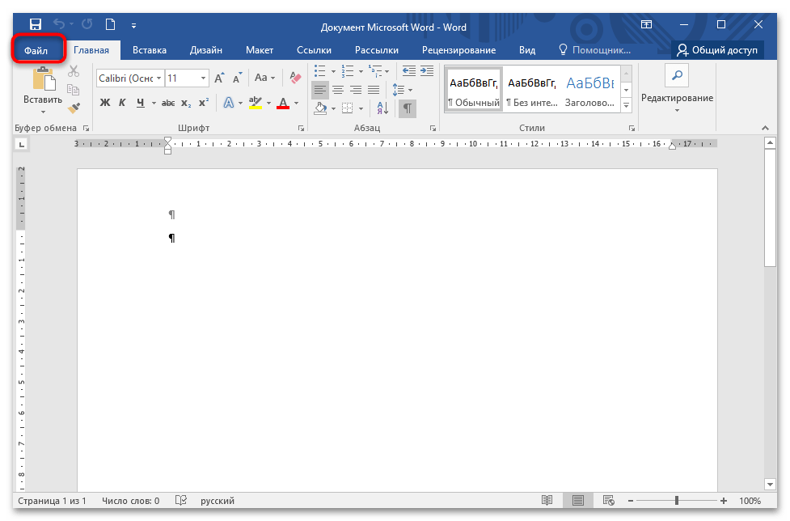This screenshot has width=790, height=521.
Task: Toggle italic К formatting
Action: pos(122,103)
